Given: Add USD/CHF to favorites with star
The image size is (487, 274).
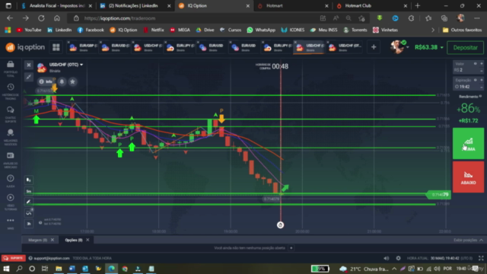Looking at the screenshot, I should pos(72,81).
